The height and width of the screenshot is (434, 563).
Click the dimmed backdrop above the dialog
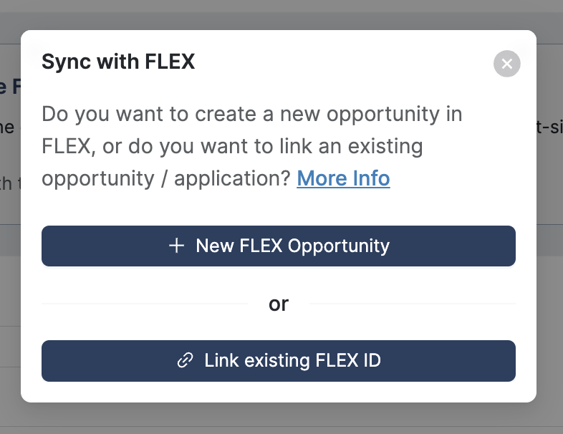click(x=279, y=14)
